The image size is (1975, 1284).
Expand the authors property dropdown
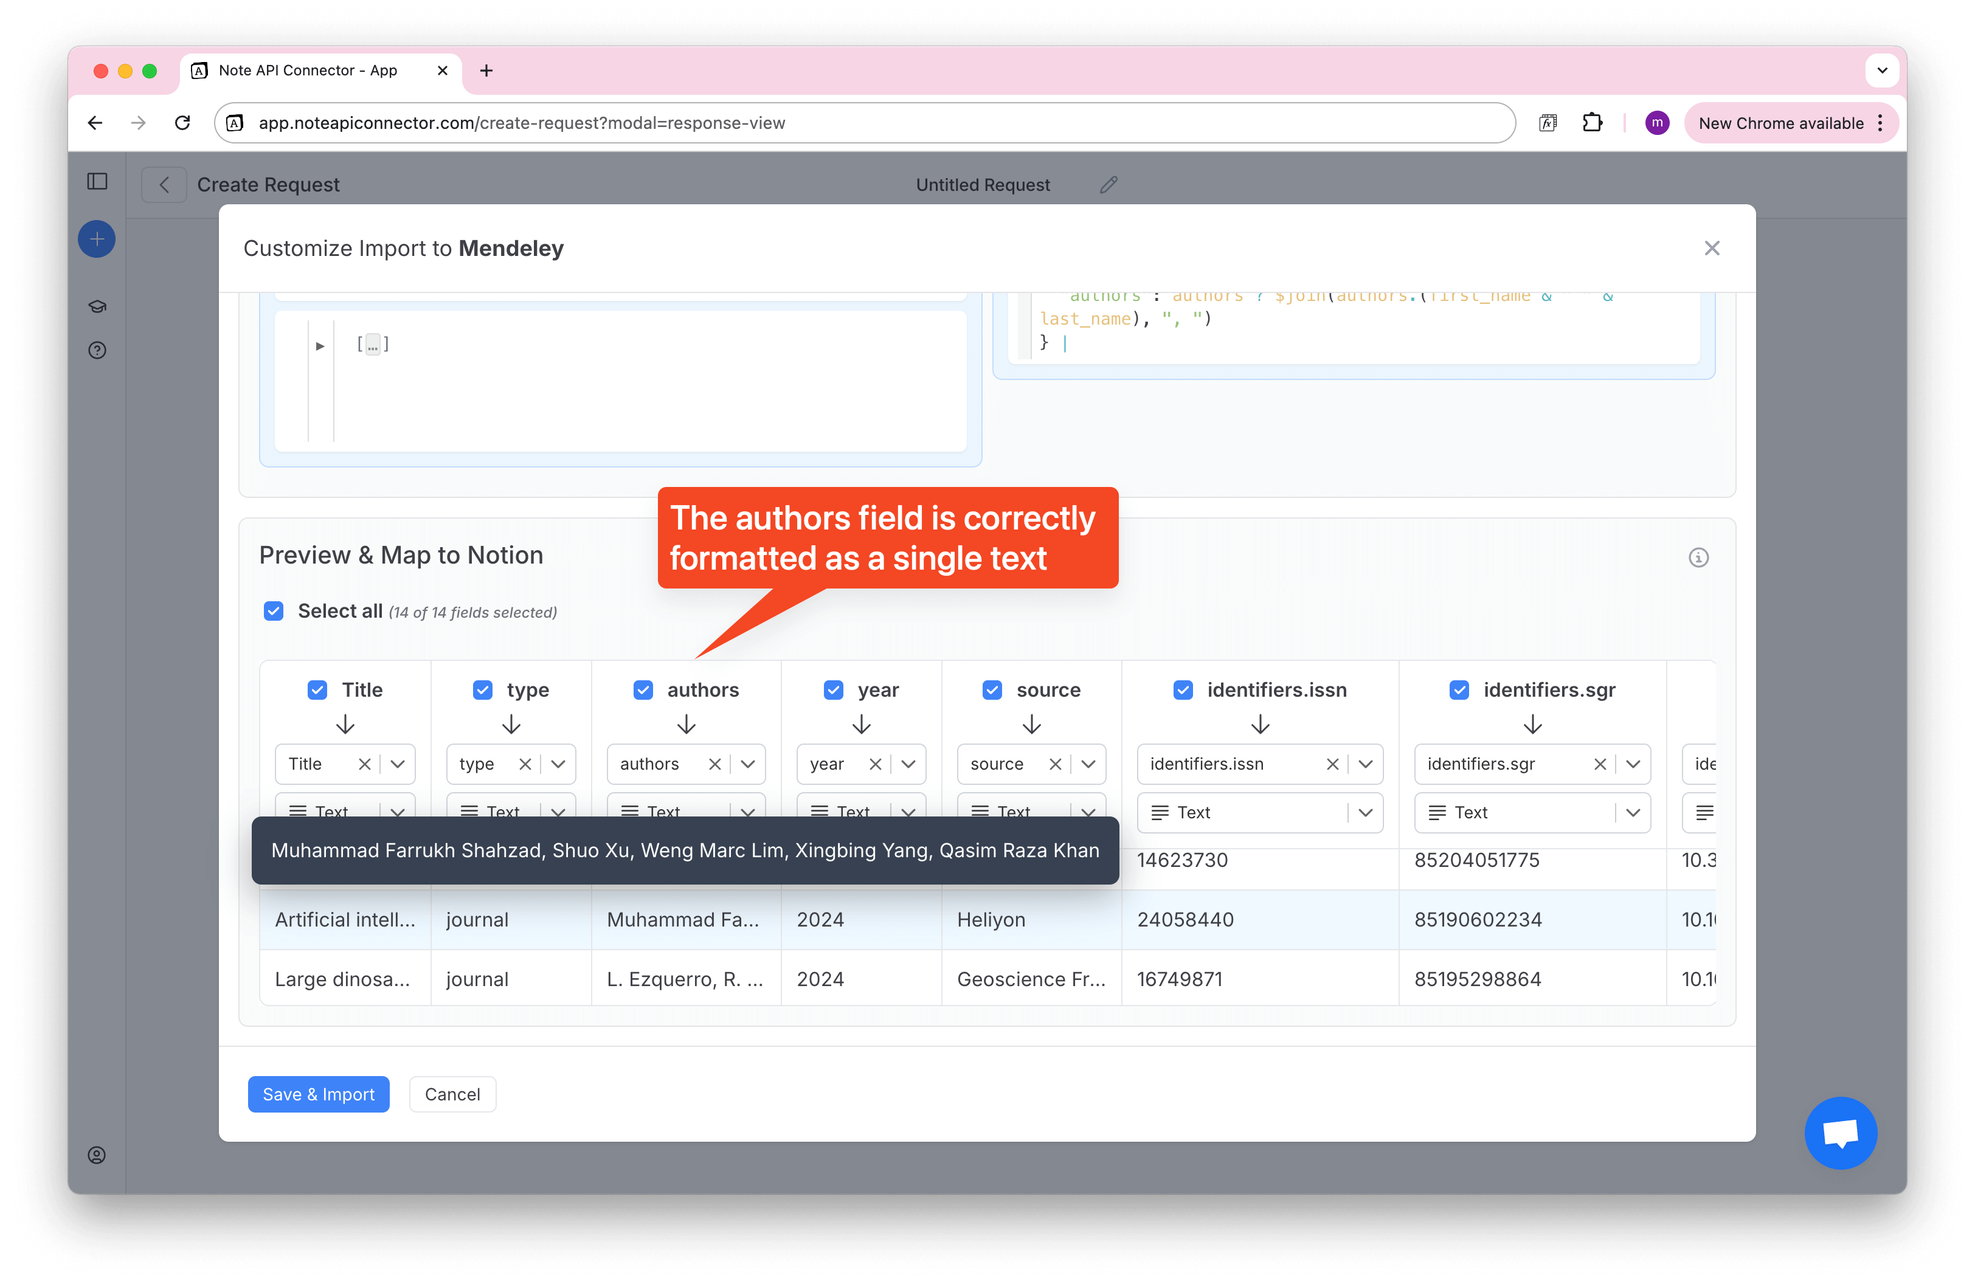click(748, 764)
